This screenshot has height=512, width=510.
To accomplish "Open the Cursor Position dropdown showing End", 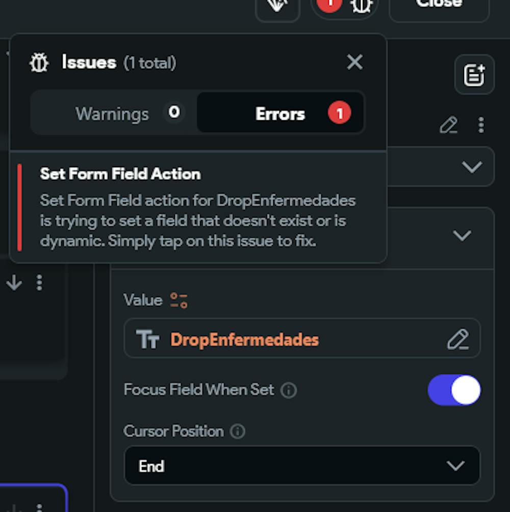I will [302, 466].
